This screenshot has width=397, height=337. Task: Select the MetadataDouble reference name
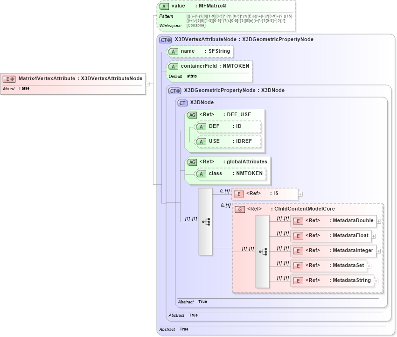point(353,220)
